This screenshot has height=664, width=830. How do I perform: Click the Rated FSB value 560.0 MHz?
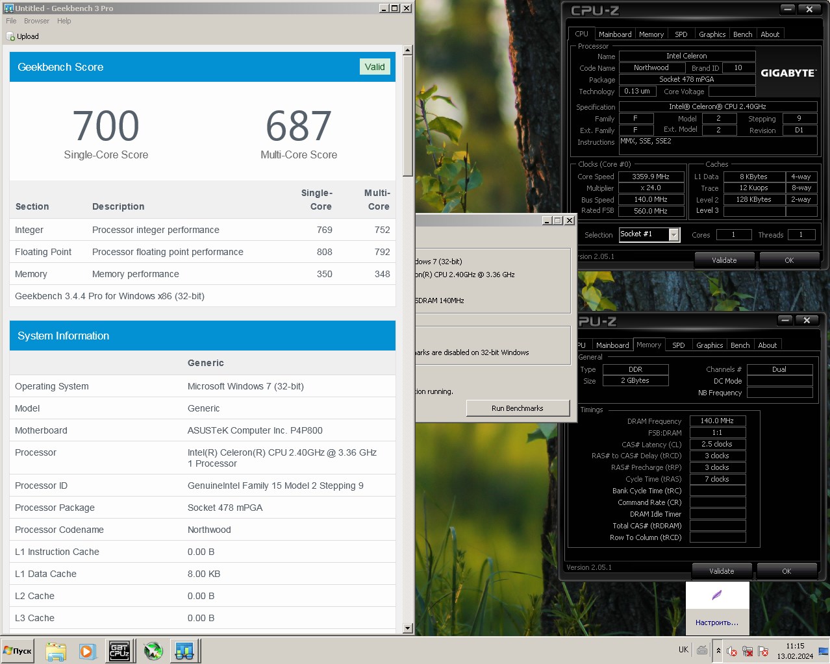[651, 211]
